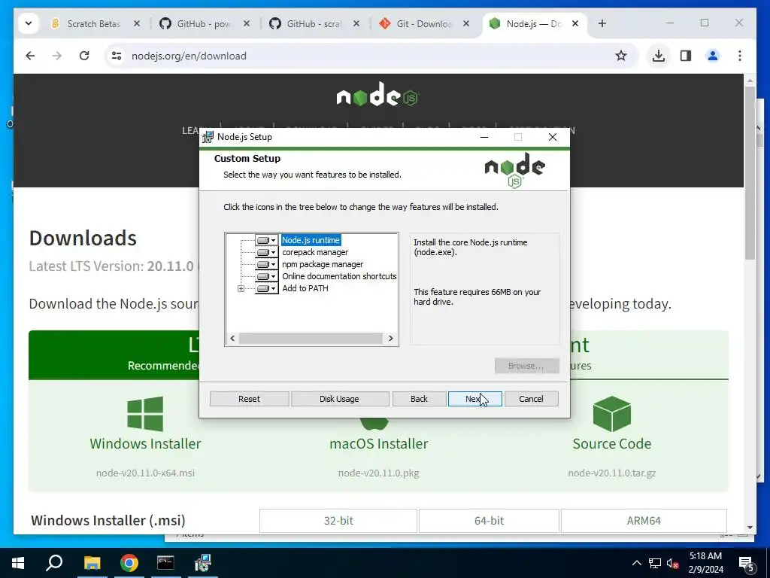
Task: Open Windows Start menu
Action: click(18, 563)
